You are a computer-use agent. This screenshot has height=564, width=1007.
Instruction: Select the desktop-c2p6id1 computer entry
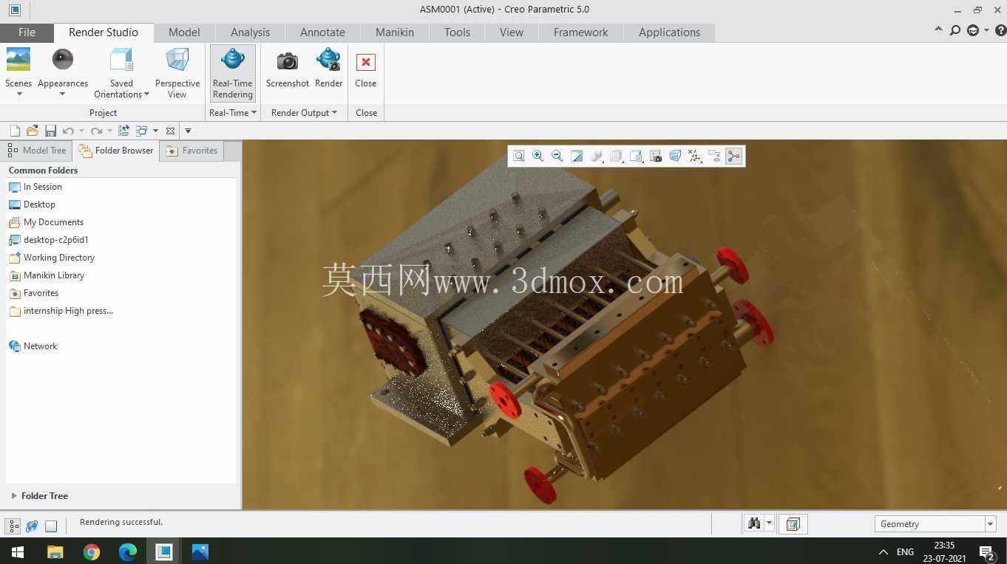49,240
